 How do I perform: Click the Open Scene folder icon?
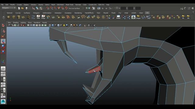pyautogui.click(x=23, y=8)
